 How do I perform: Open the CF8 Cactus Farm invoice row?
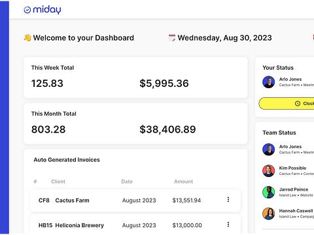[x=135, y=200]
